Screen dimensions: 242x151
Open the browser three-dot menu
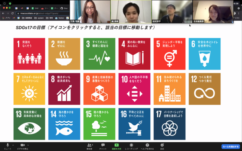pyautogui.click(x=239, y=14)
